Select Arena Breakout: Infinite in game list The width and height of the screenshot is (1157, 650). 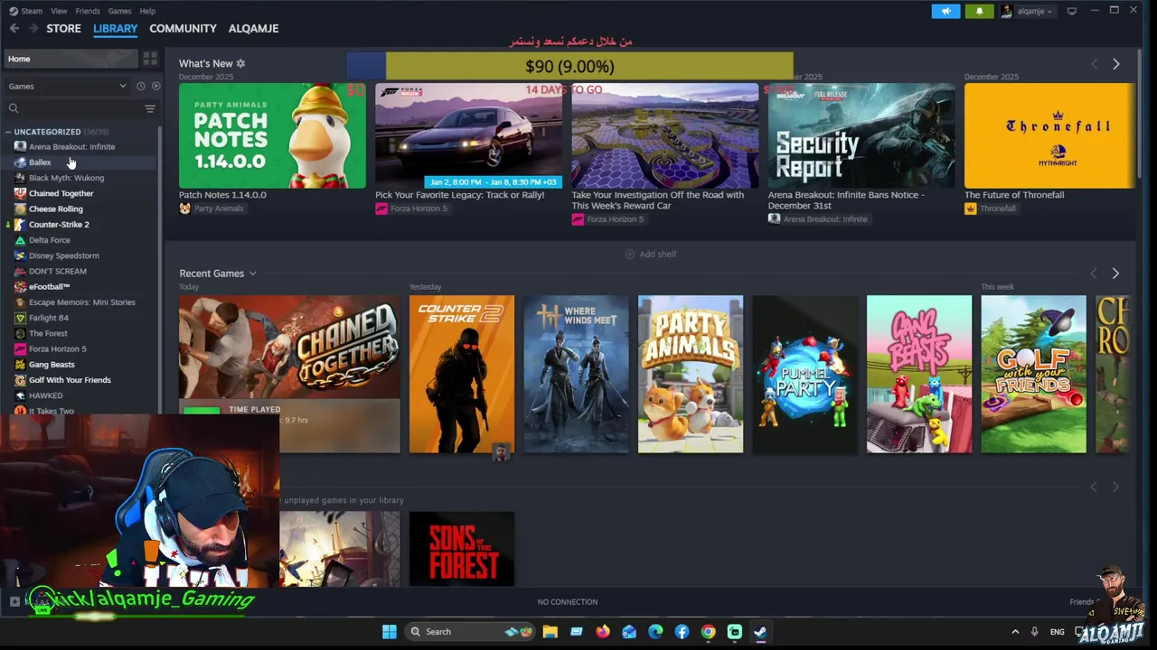pyautogui.click(x=71, y=146)
